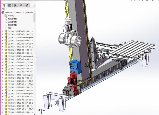Expand component 356213-0123-10-13-00<1>
Screen dimensions: 159x115
click(3, 112)
